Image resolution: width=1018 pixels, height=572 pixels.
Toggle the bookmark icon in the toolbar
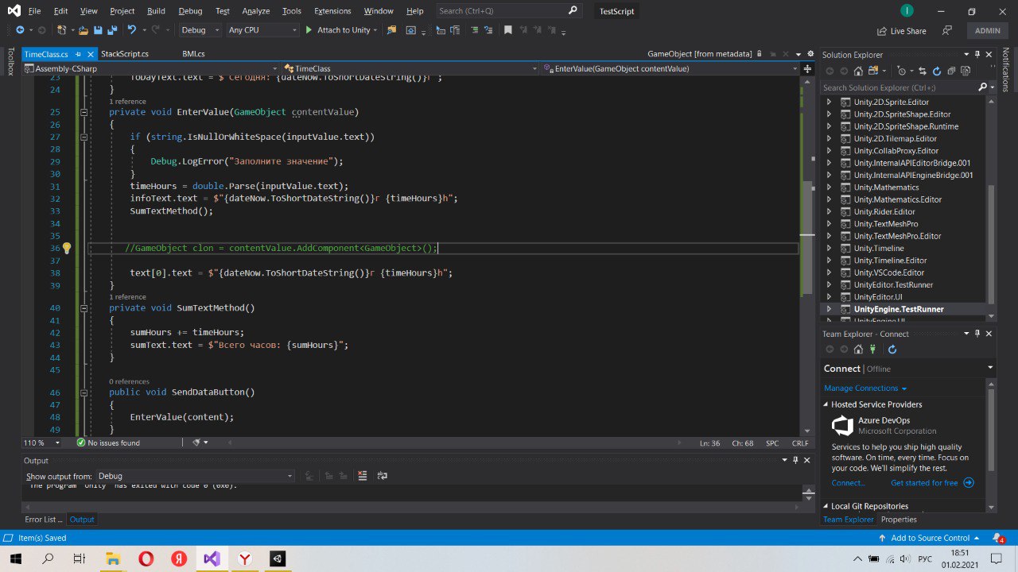point(507,30)
